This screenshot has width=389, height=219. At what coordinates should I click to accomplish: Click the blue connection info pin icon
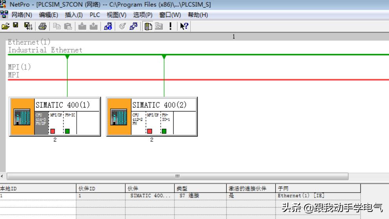point(108,26)
